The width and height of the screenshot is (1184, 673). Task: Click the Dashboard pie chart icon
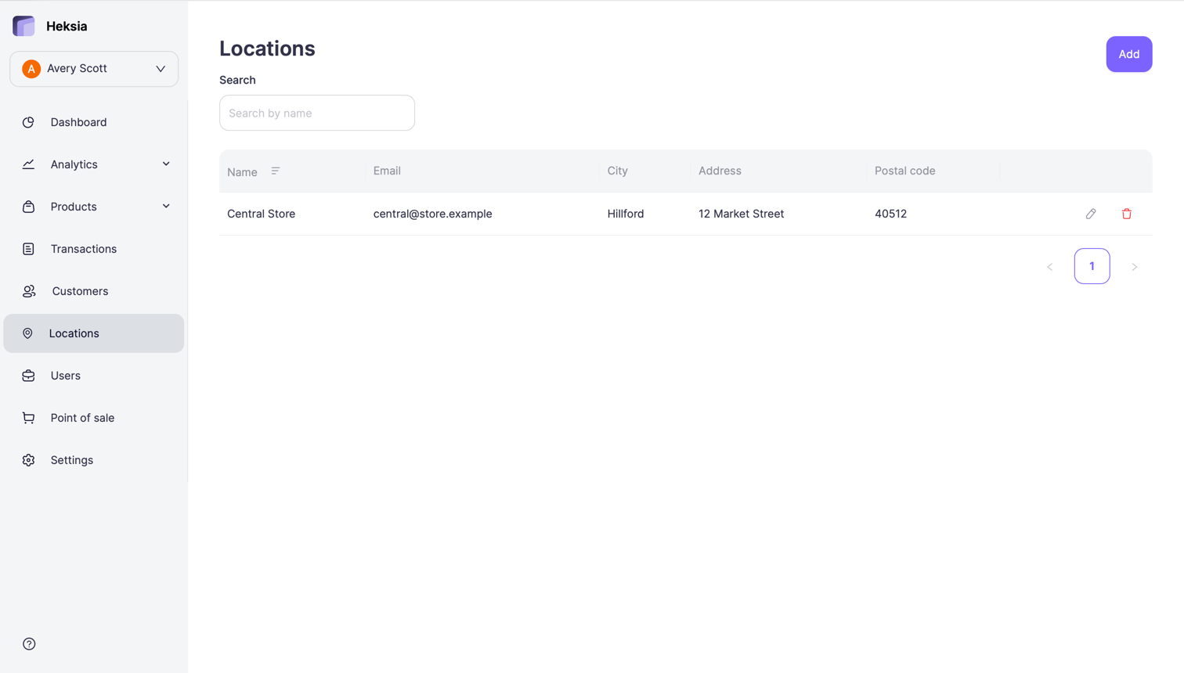pyautogui.click(x=29, y=122)
